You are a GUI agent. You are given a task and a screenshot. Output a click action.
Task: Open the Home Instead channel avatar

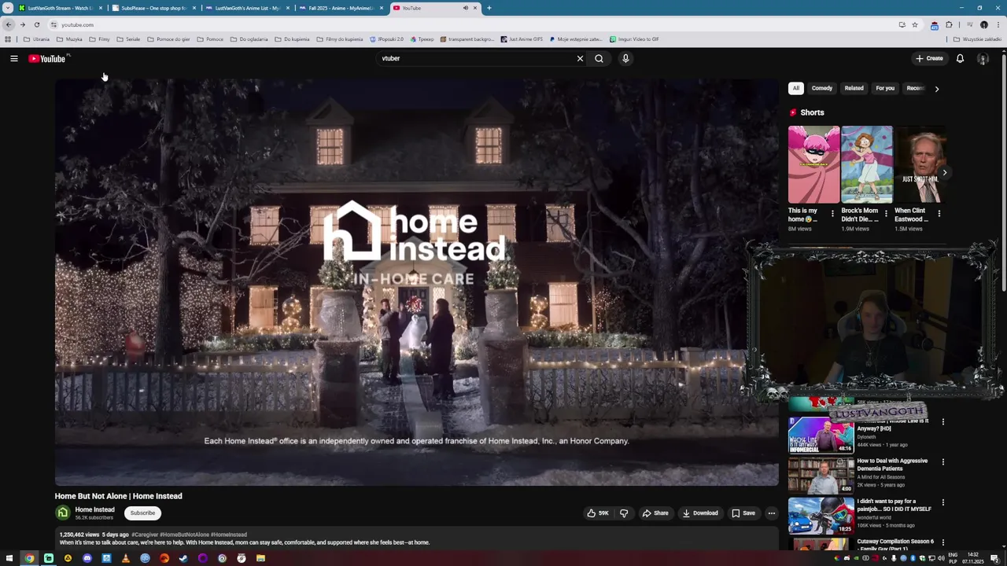pyautogui.click(x=63, y=513)
